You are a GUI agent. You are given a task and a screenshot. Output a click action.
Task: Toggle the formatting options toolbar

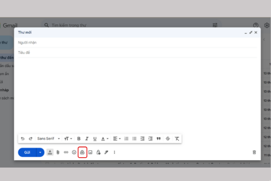pyautogui.click(x=50, y=152)
